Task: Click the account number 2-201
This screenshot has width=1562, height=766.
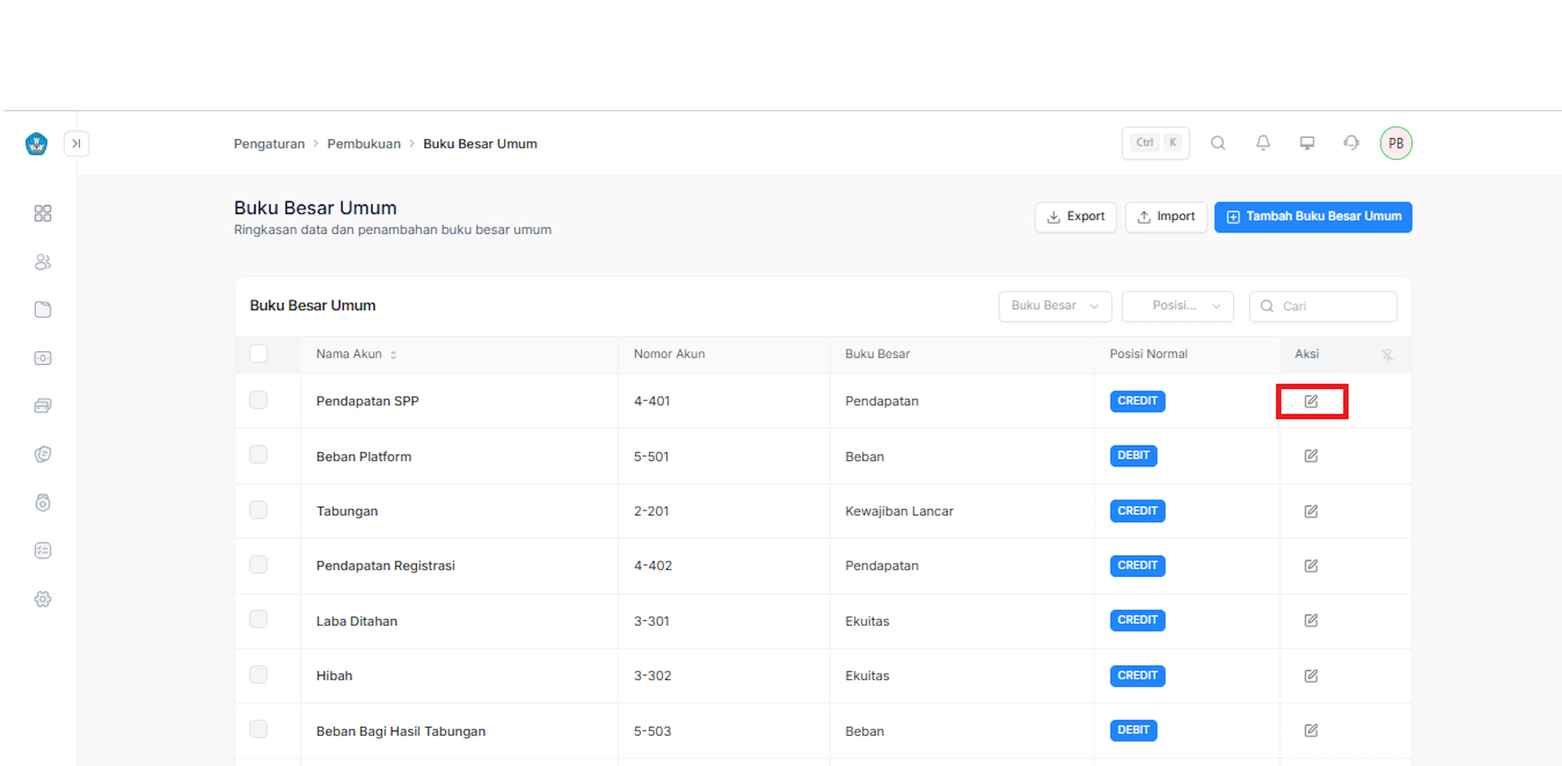Action: pyautogui.click(x=651, y=511)
